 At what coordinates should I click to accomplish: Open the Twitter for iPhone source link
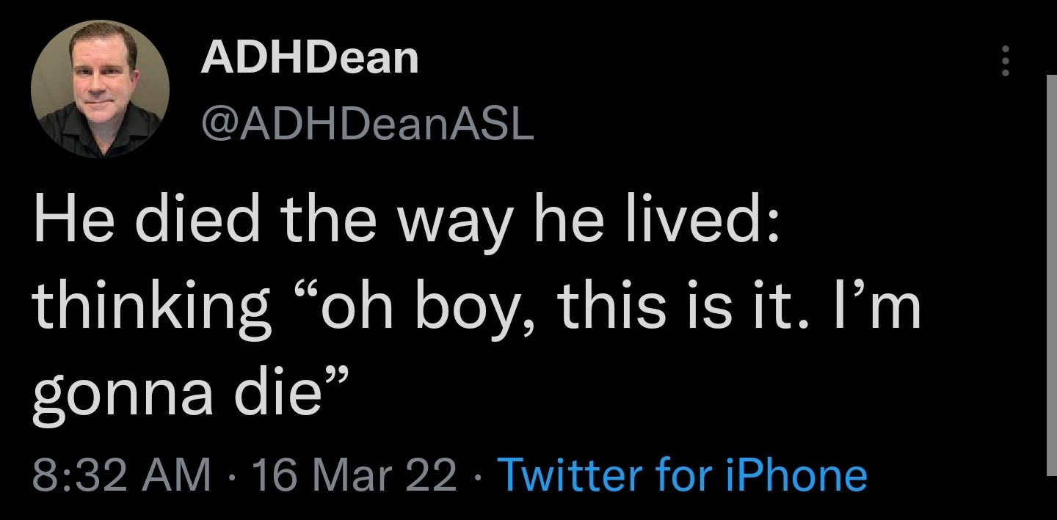pos(682,475)
